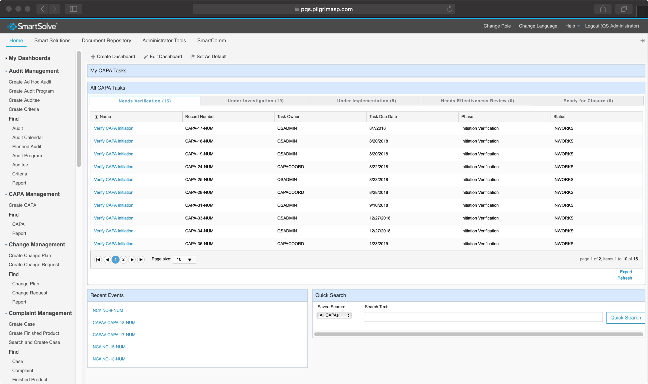Select page 1 in the grid pager
648x384 pixels.
[x=115, y=260]
